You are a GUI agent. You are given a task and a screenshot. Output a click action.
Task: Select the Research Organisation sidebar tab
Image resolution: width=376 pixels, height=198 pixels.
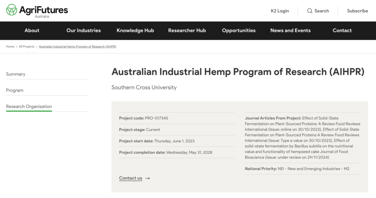29,106
